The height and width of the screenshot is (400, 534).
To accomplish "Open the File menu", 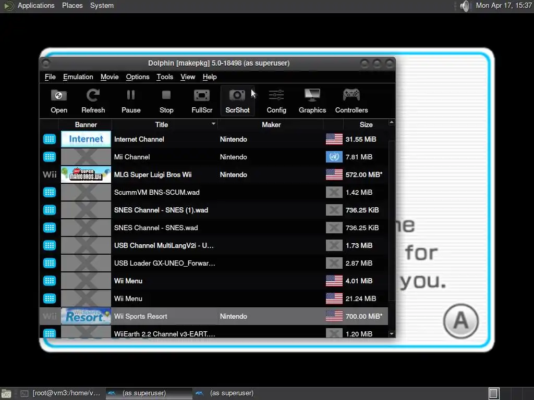I will tap(50, 77).
